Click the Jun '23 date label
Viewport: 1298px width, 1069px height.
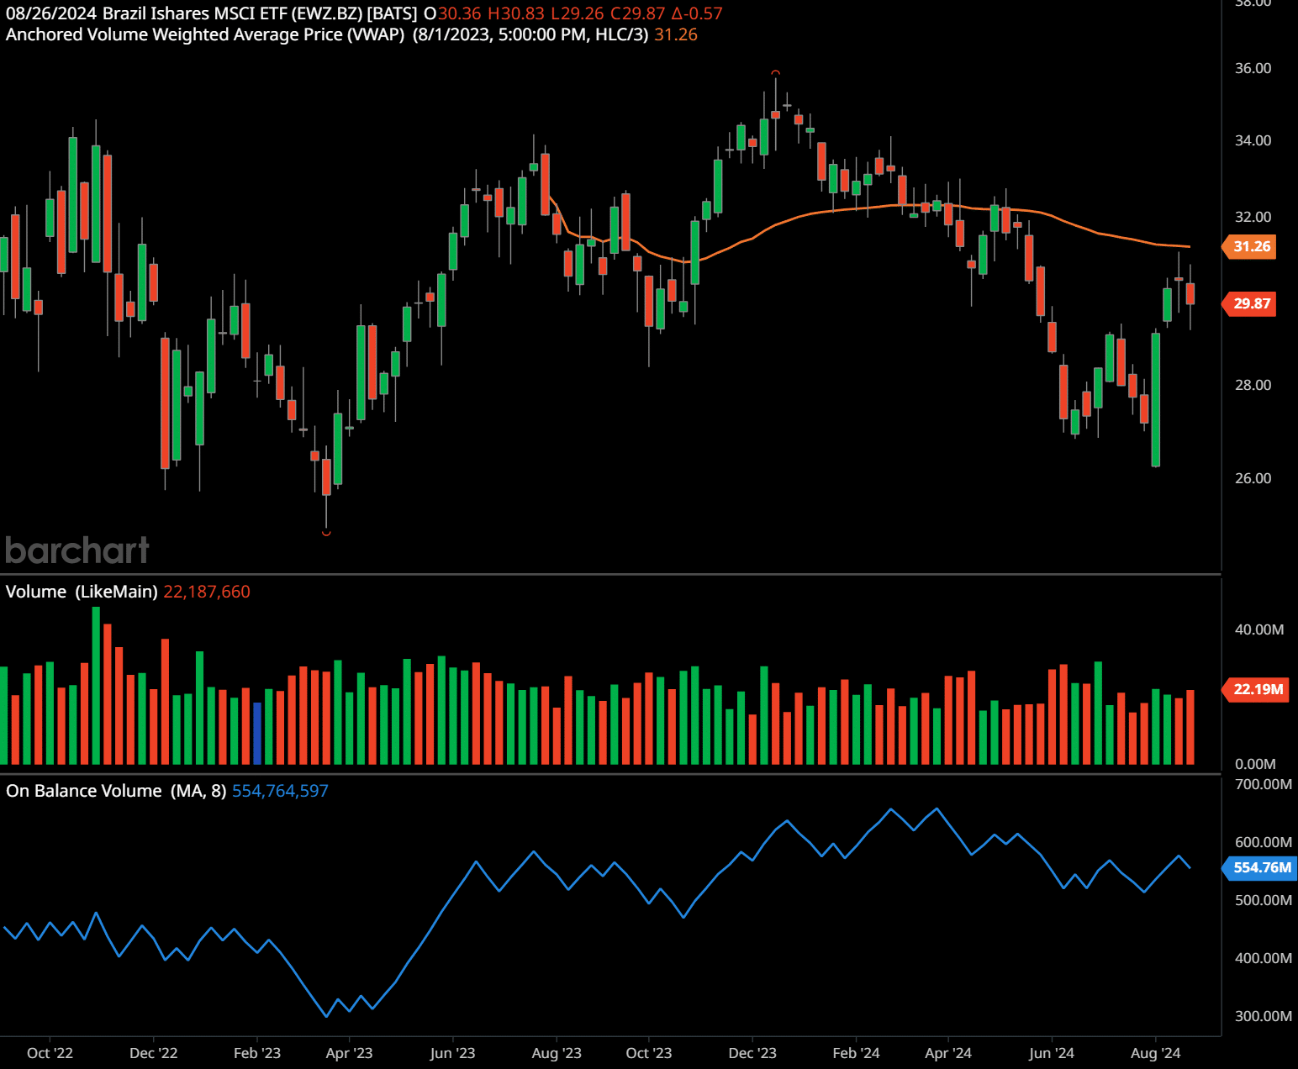click(452, 1053)
